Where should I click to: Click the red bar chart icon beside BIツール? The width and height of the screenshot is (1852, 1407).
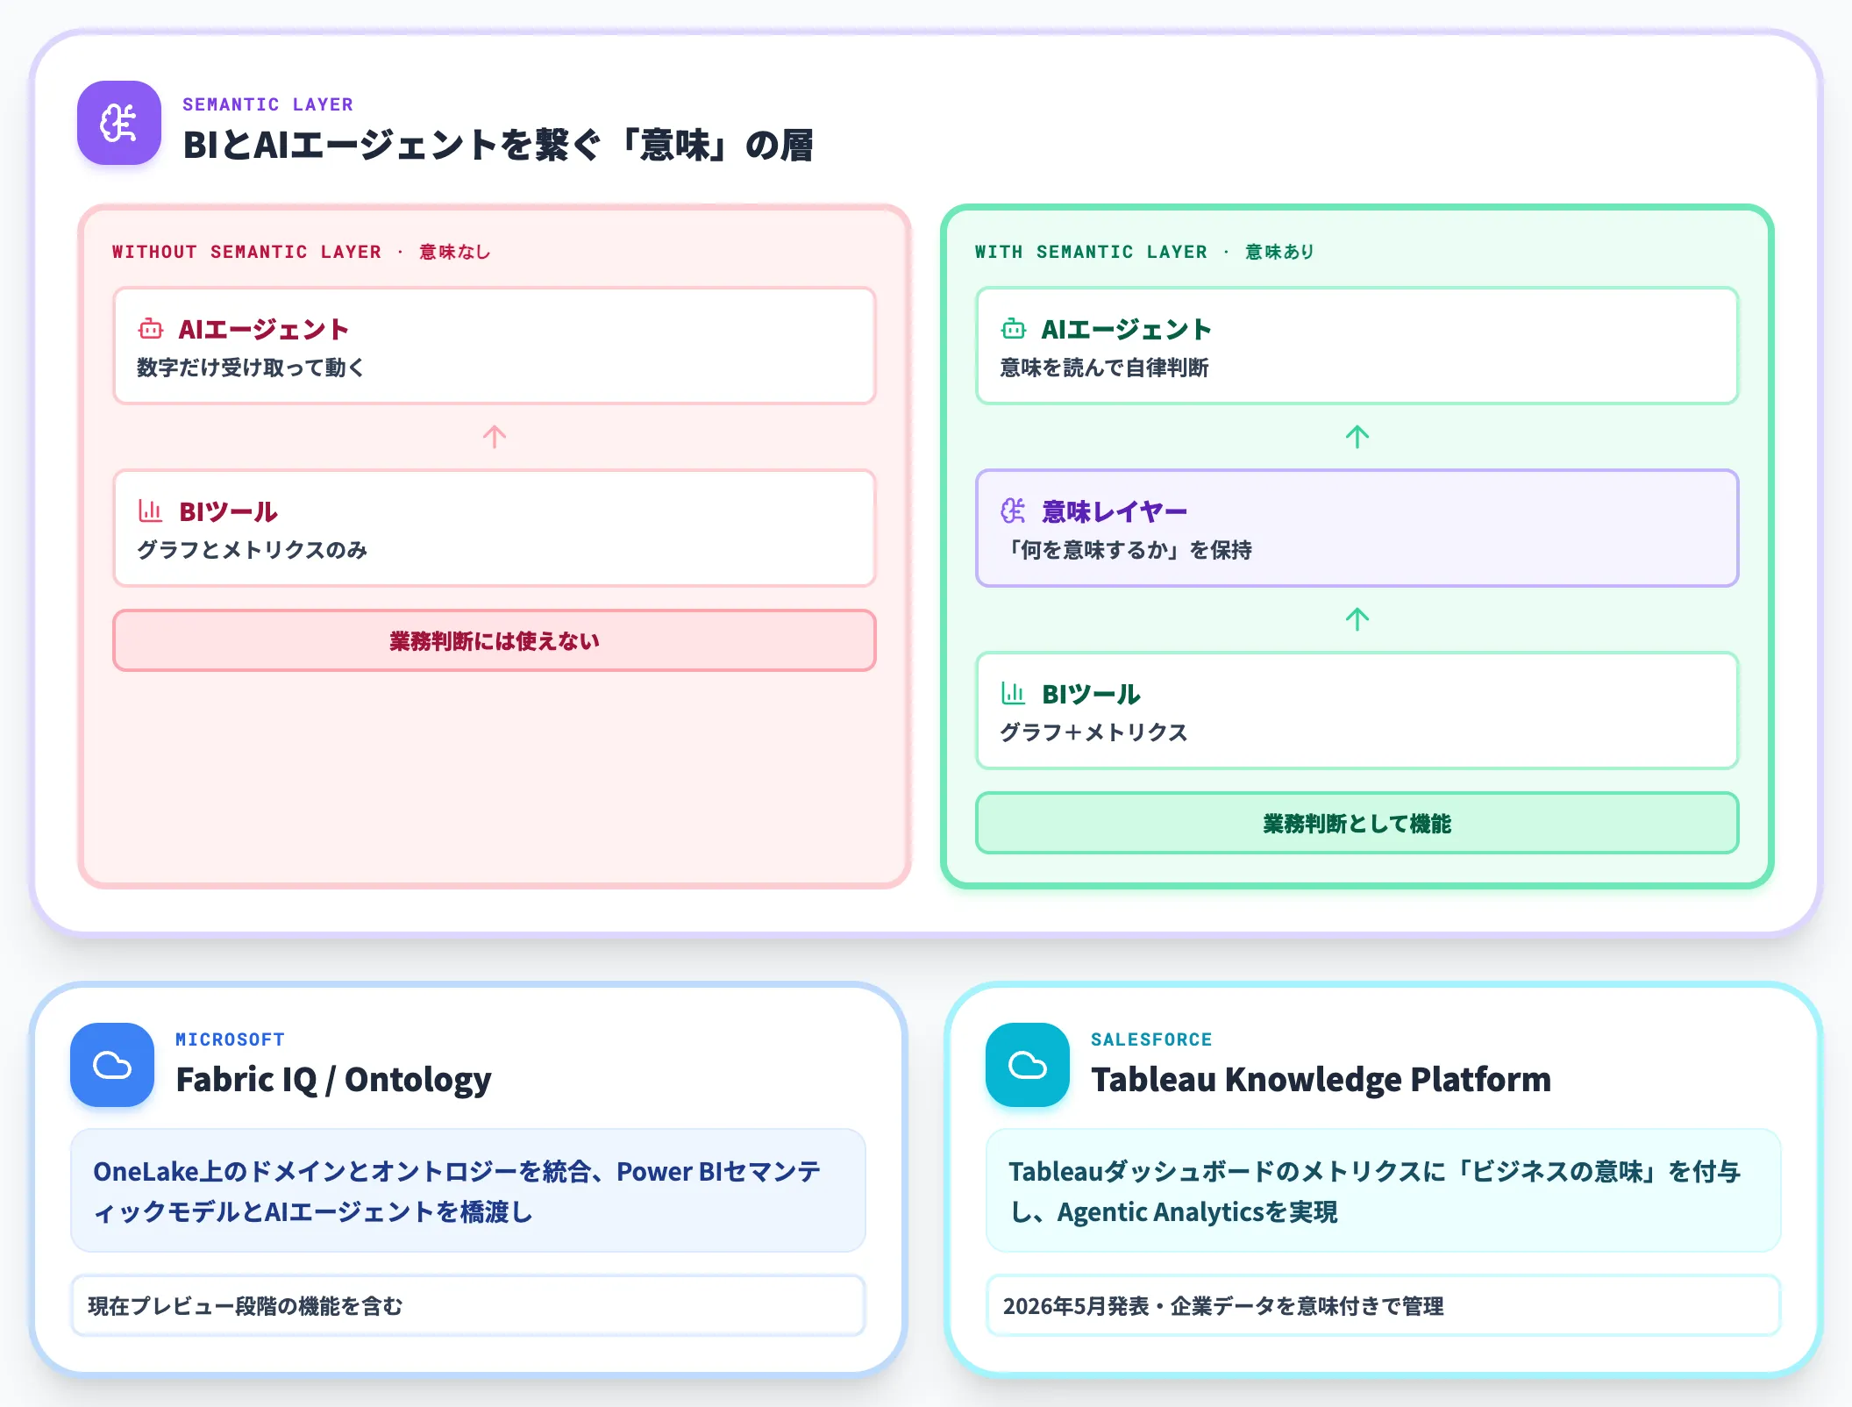tap(151, 511)
